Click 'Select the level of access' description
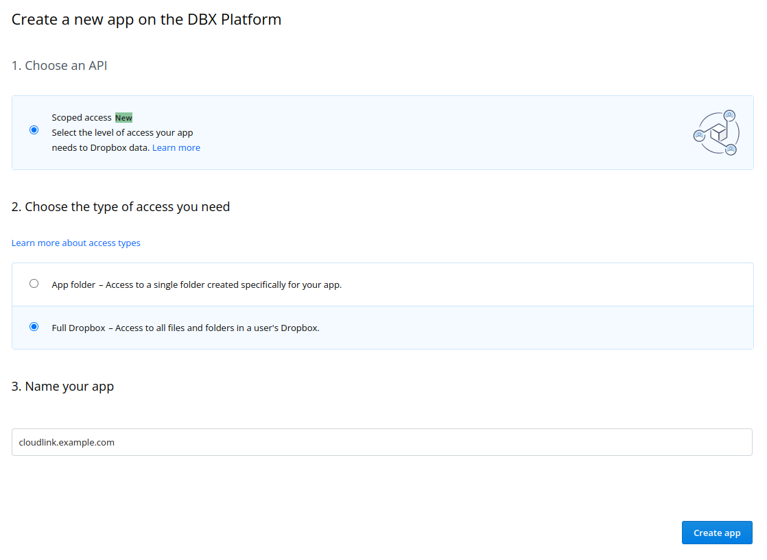767x560 pixels. coord(122,133)
